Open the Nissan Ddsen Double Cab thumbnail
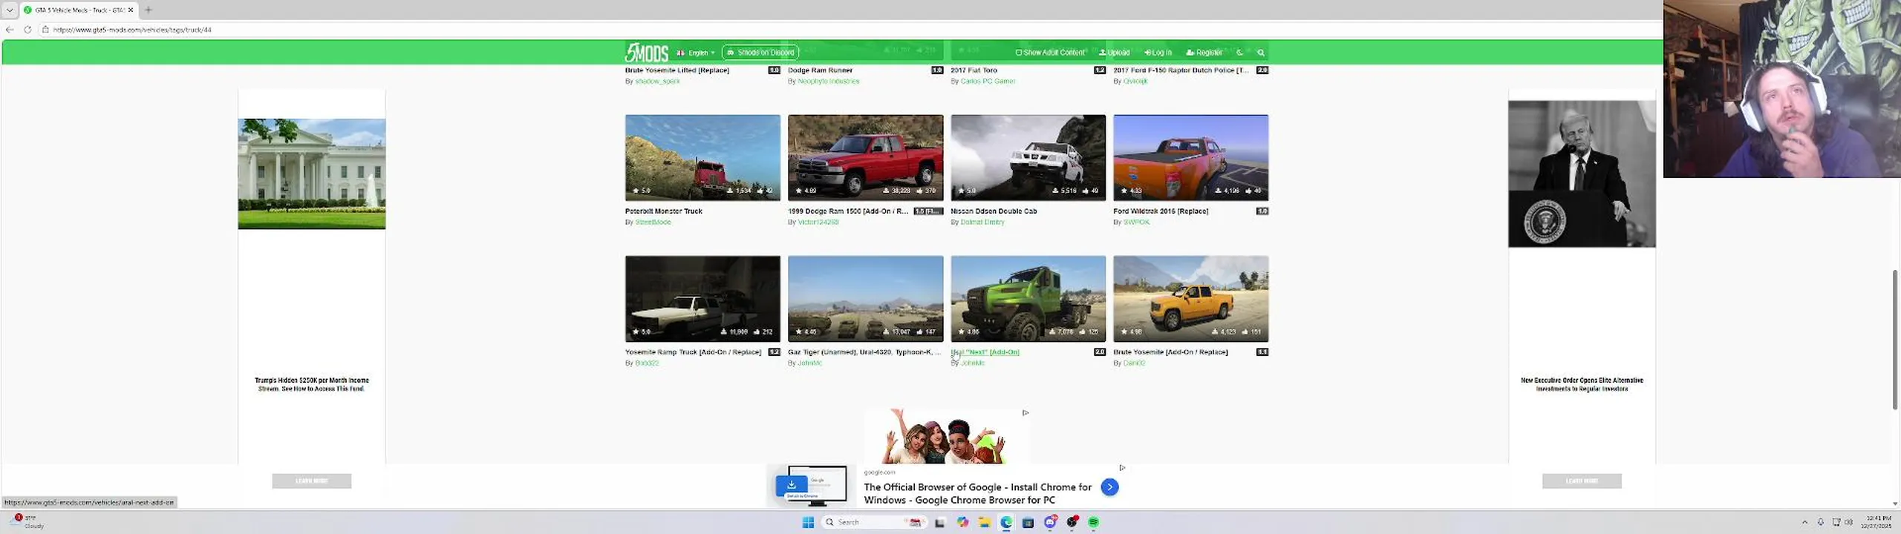The height and width of the screenshot is (534, 1901). click(1028, 157)
